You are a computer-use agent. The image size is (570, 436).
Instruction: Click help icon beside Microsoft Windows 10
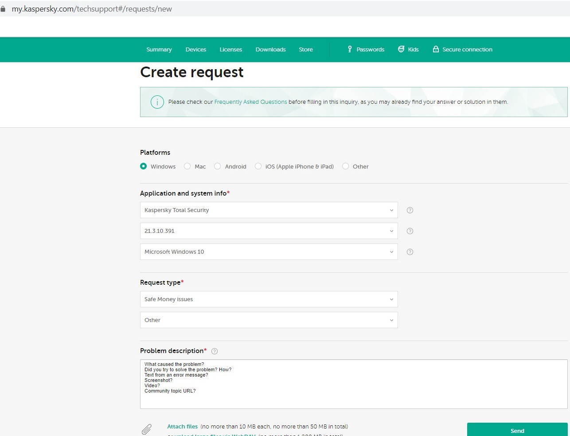click(x=410, y=252)
